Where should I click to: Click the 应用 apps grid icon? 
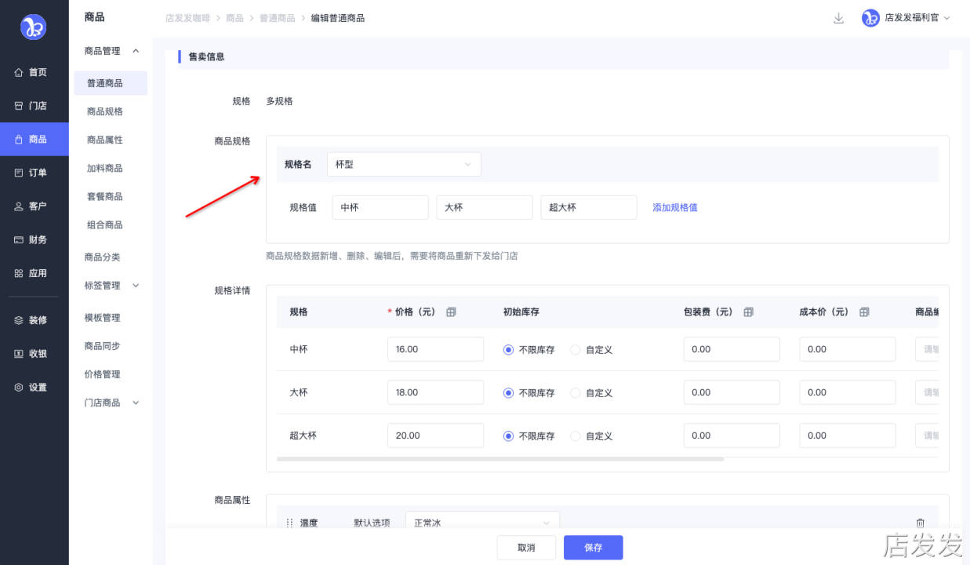click(19, 273)
